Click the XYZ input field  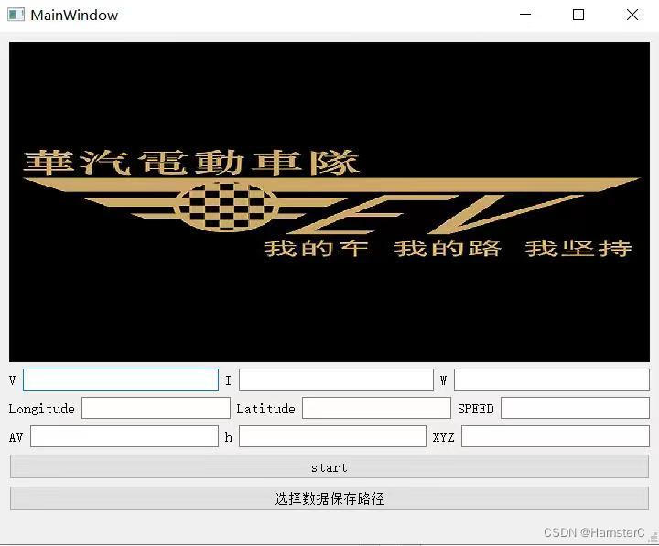tap(556, 436)
